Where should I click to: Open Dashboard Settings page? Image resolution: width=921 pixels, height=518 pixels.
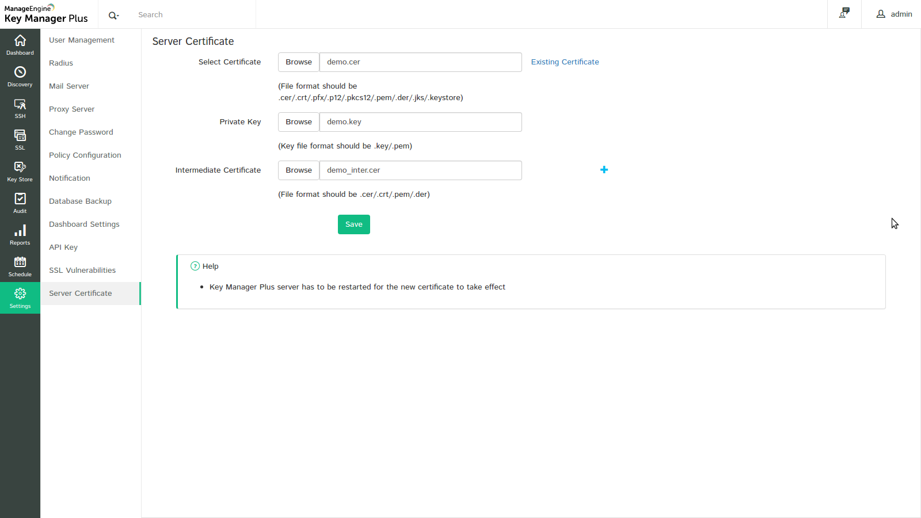click(x=85, y=224)
